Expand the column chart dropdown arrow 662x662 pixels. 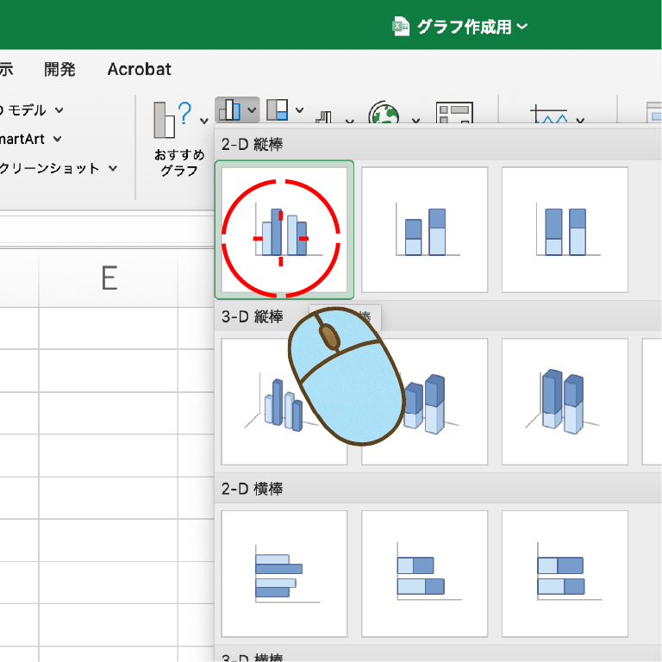tap(252, 110)
